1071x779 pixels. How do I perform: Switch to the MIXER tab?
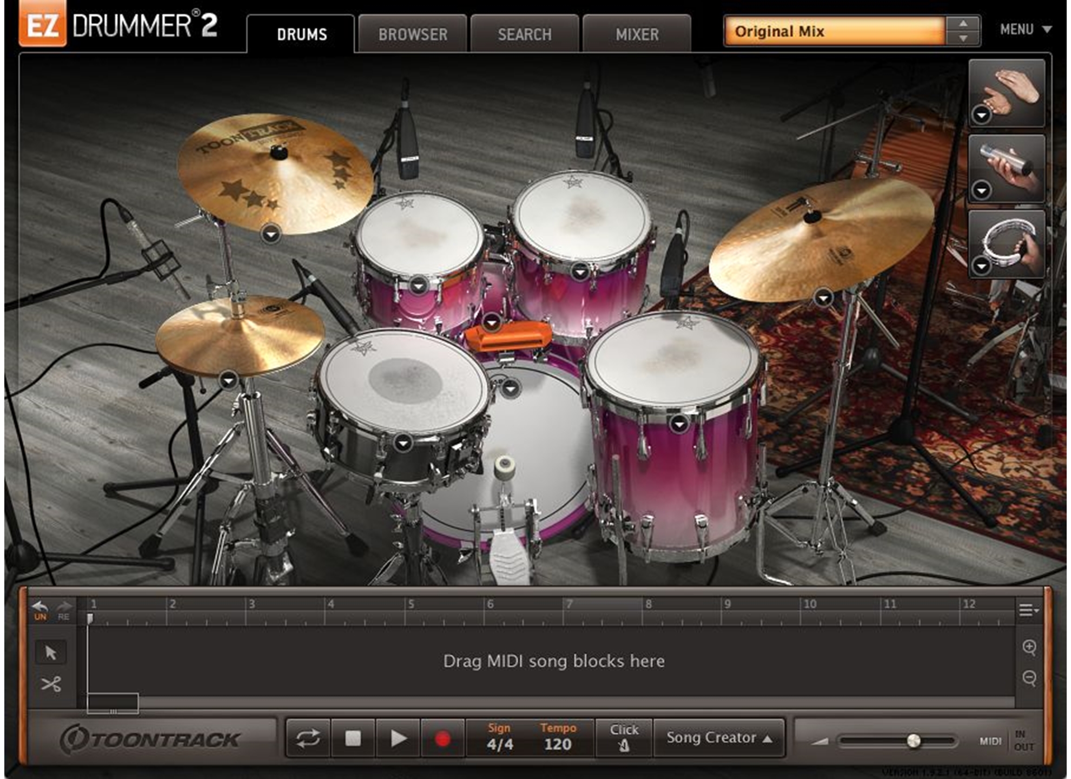tap(637, 35)
